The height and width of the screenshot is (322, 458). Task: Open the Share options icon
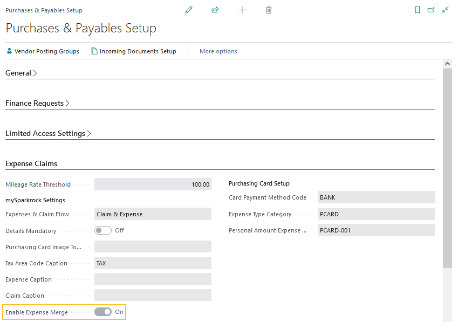coord(215,10)
